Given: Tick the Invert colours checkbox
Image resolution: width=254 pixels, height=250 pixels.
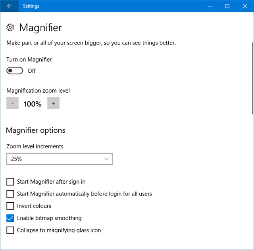Looking at the screenshot, I should pos(10,206).
